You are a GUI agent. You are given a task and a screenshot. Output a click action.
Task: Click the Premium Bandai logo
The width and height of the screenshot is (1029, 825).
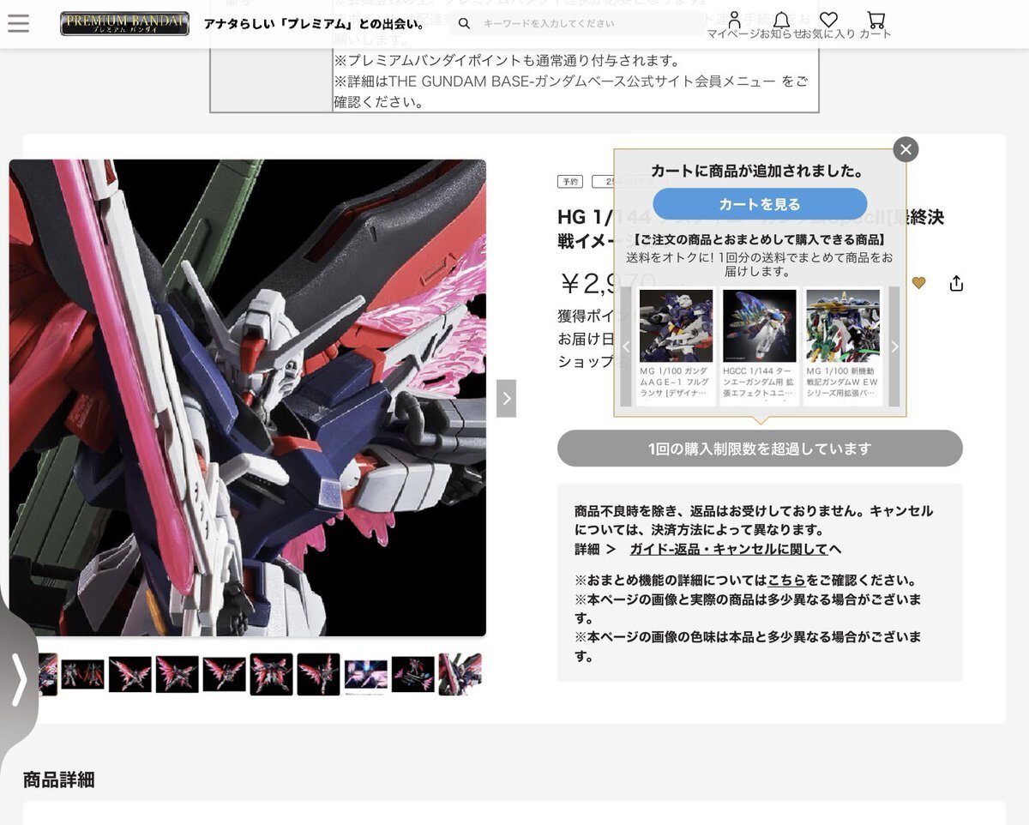(124, 23)
